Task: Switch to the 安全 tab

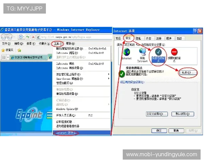Action: (x=128, y=38)
